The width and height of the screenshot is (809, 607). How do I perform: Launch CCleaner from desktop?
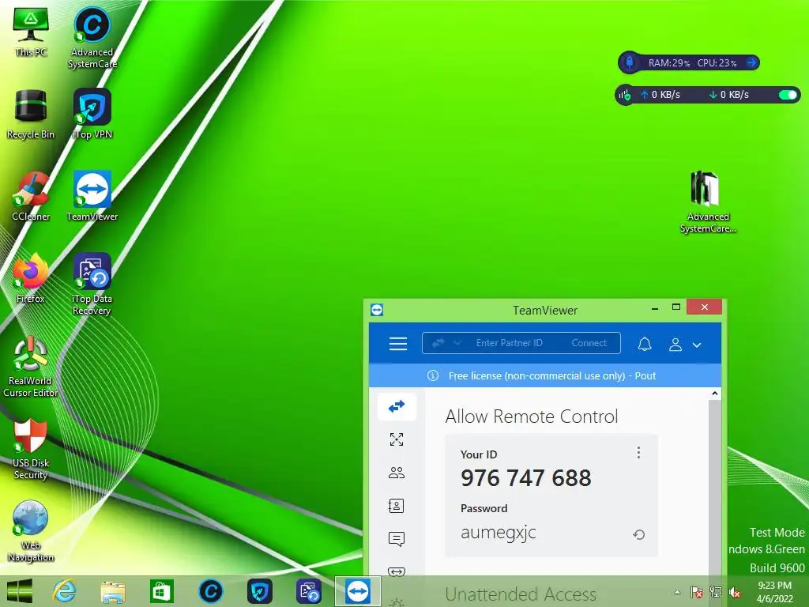[x=31, y=196]
